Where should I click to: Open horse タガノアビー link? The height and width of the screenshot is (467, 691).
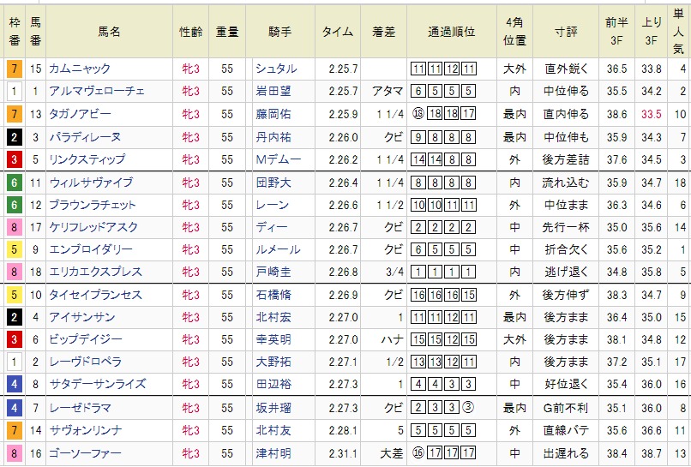81,114
